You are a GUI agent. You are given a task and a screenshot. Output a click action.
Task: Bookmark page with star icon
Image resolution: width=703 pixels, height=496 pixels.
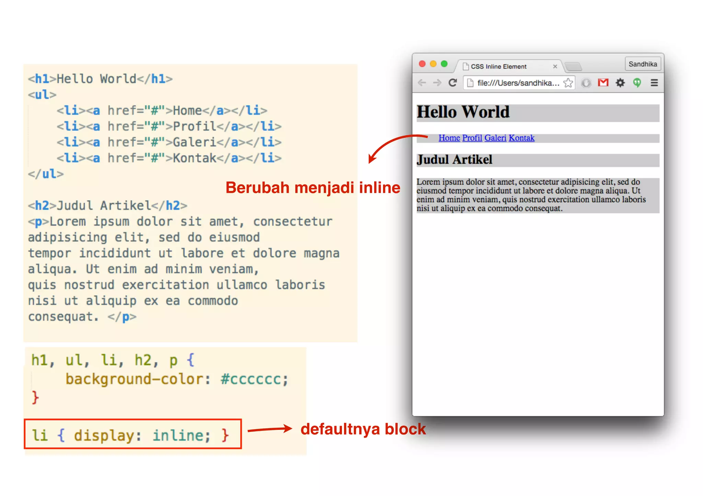[x=568, y=83]
